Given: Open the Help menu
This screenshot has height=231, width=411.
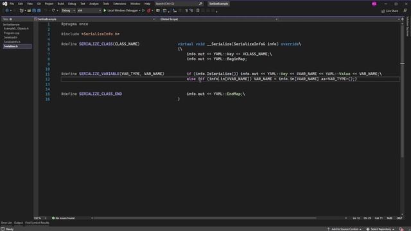Looking at the screenshot, I should tap(147, 4).
